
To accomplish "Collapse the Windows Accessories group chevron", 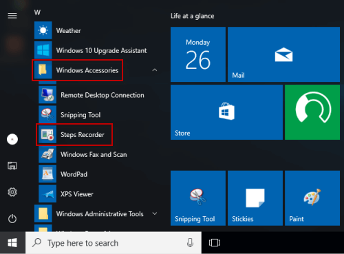I will pos(155,70).
